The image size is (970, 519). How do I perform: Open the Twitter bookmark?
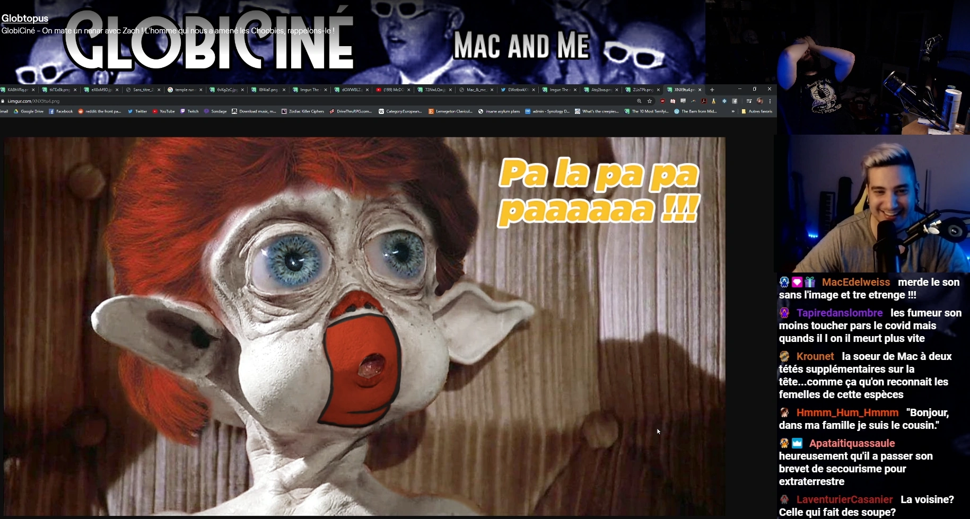[137, 111]
